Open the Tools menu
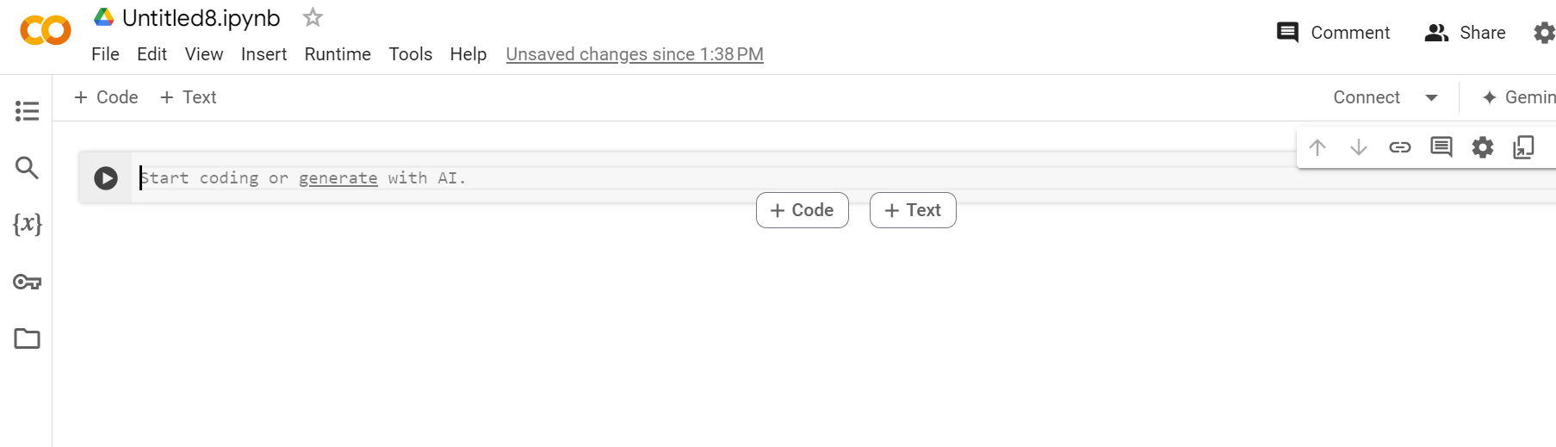Screen dimensions: 1556x447 click(410, 54)
